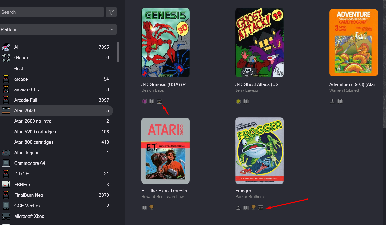Click the Warren Robinett developer text
This screenshot has width=386, height=225.
(344, 90)
